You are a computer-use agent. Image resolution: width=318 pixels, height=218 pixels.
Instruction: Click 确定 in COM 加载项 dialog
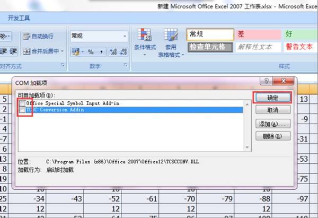point(272,98)
